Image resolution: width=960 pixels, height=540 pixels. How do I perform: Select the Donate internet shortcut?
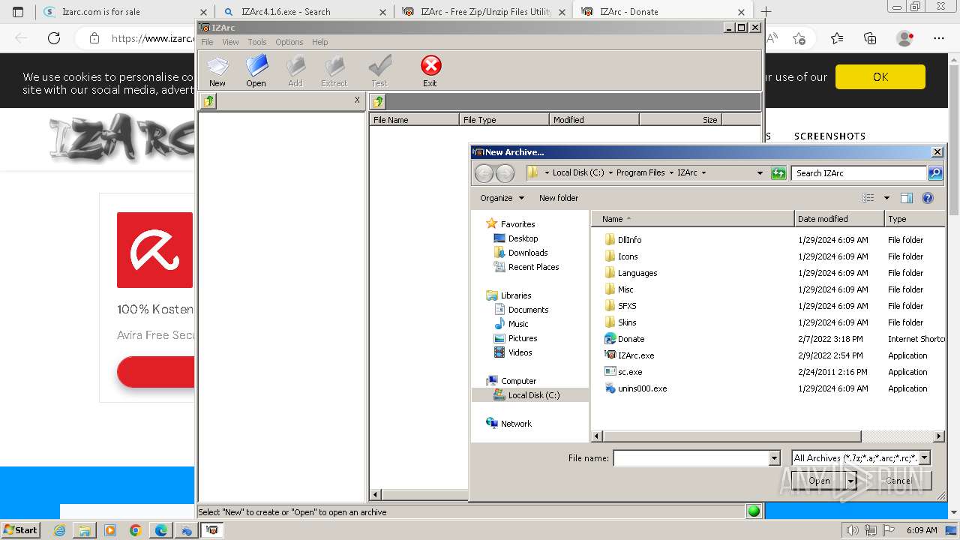(625, 339)
